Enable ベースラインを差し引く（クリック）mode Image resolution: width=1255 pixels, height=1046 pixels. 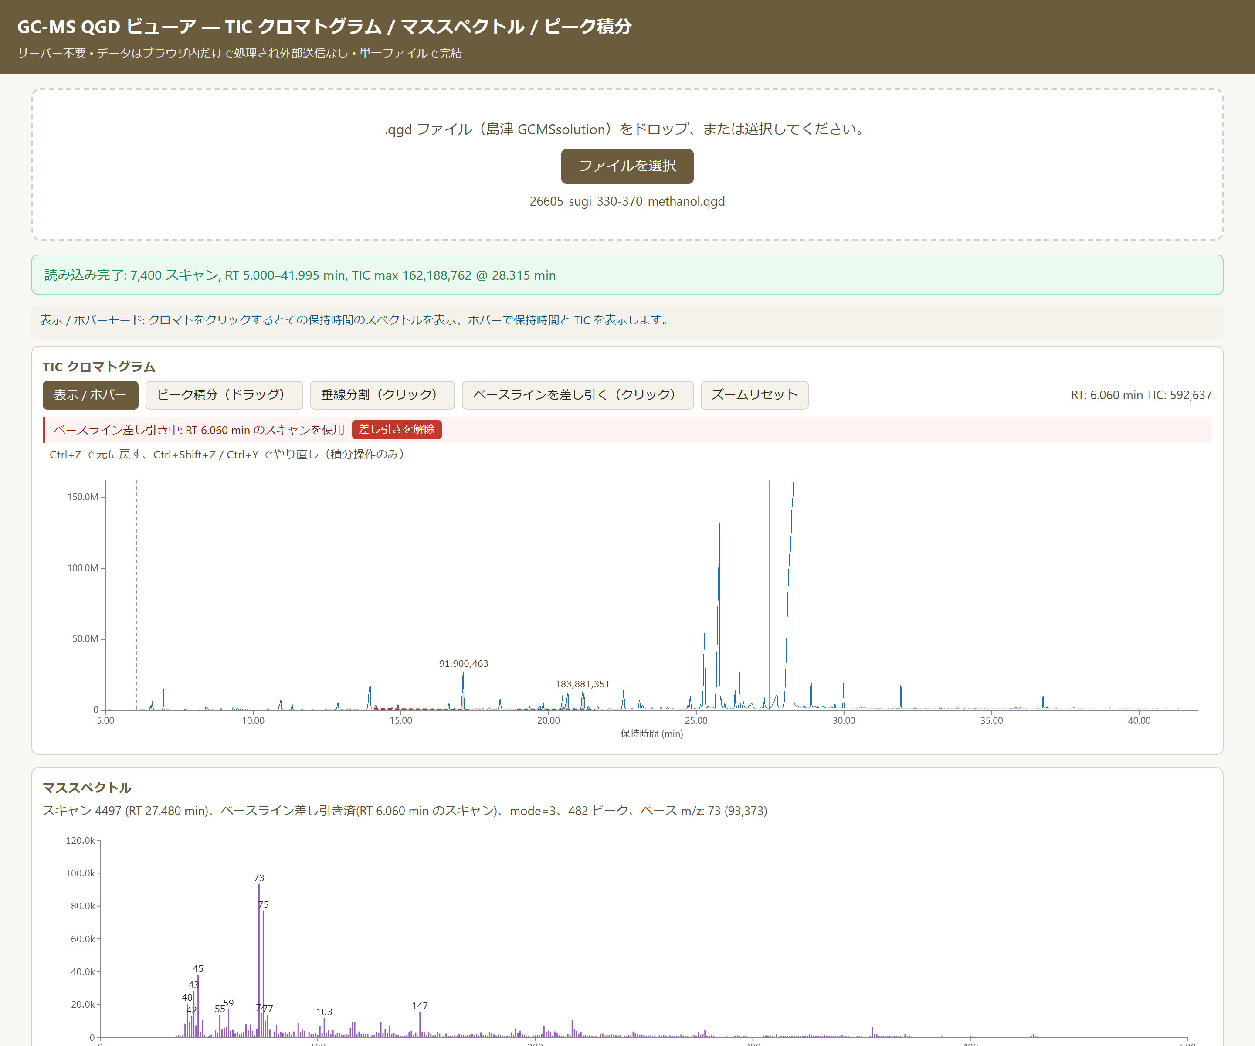577,395
